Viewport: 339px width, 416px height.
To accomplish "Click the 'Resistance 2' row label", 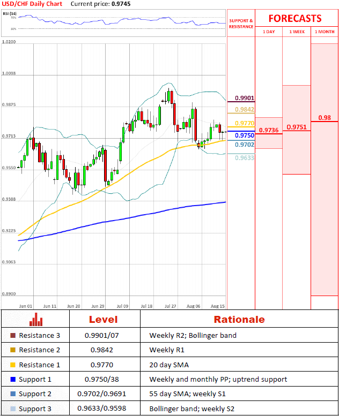I will [x=39, y=350].
